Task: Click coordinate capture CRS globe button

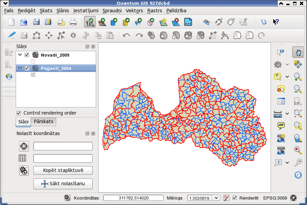Action: (24, 146)
